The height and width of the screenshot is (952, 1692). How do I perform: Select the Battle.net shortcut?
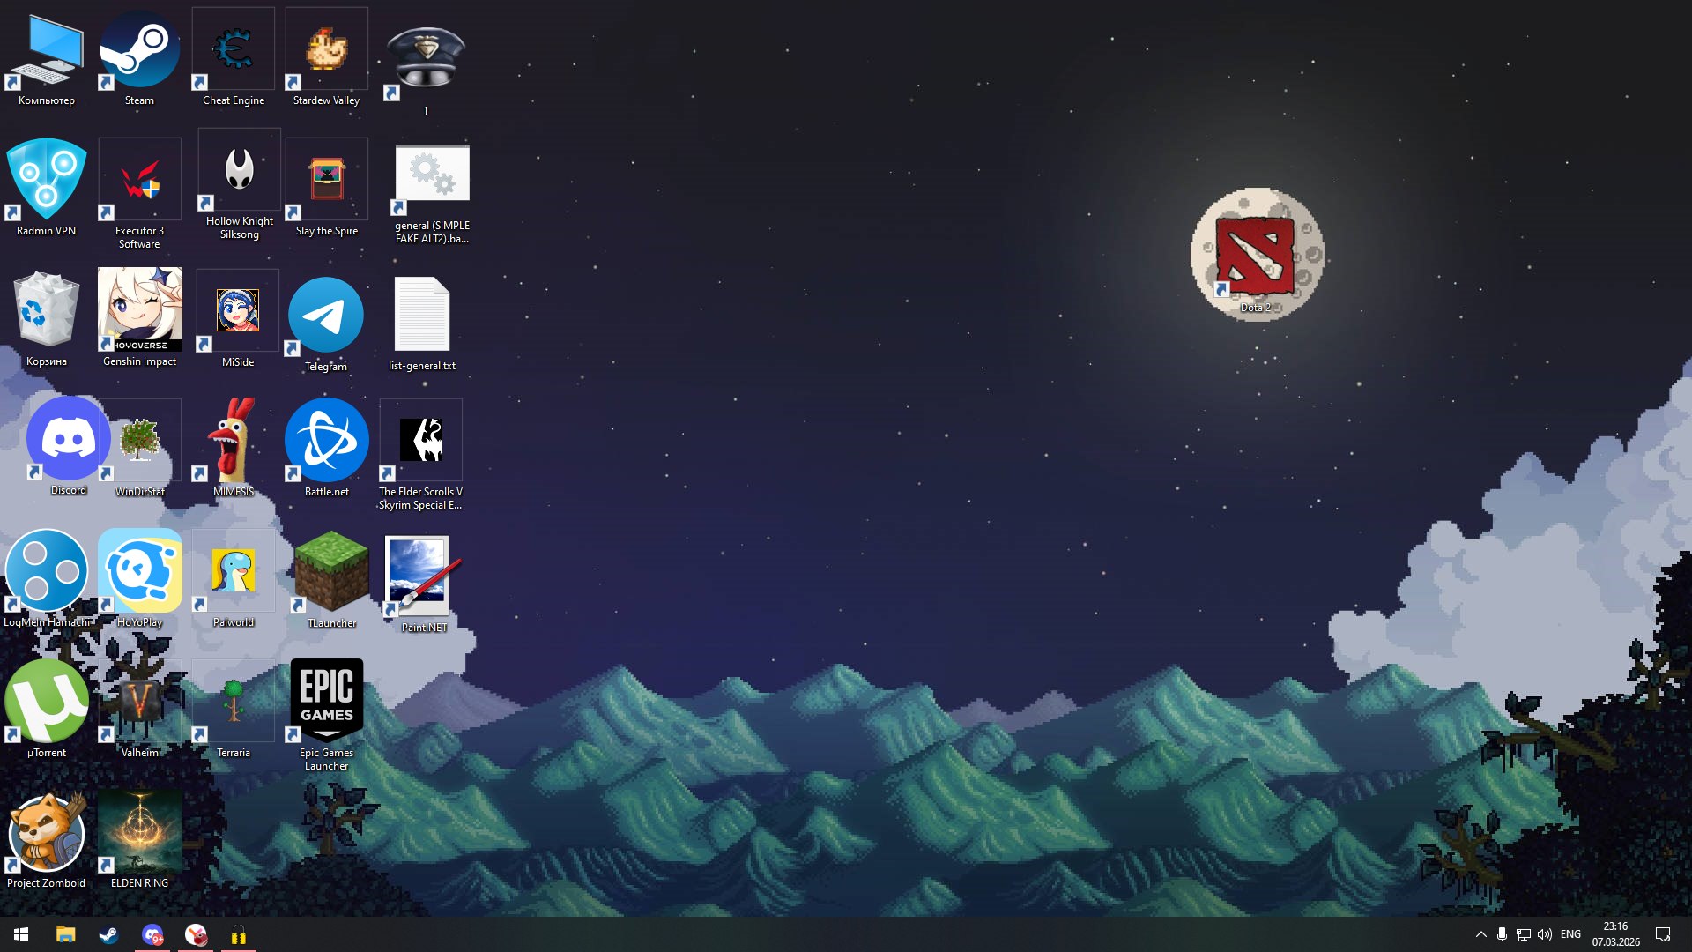[x=326, y=441]
